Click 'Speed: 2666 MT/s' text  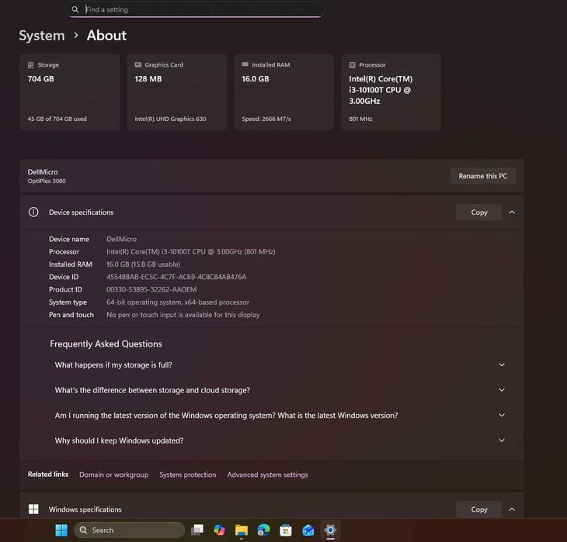point(266,119)
